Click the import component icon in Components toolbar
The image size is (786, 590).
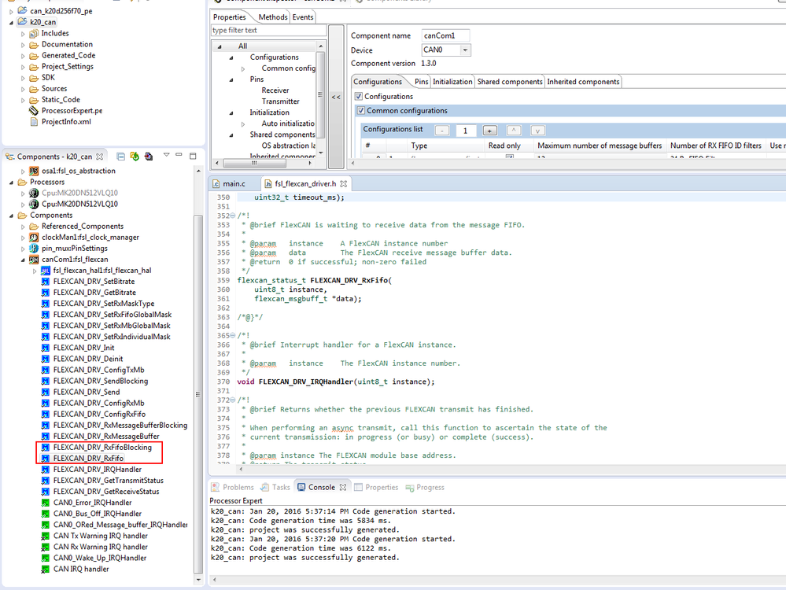149,157
